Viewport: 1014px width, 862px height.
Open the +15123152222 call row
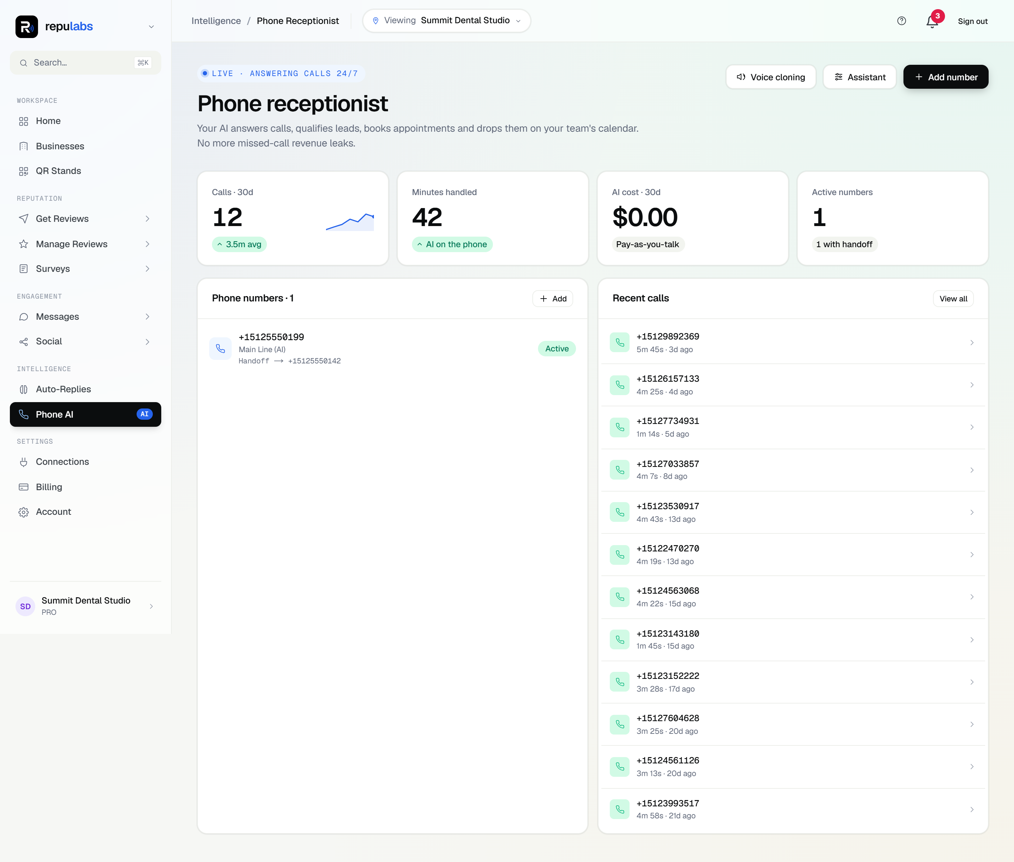(793, 682)
